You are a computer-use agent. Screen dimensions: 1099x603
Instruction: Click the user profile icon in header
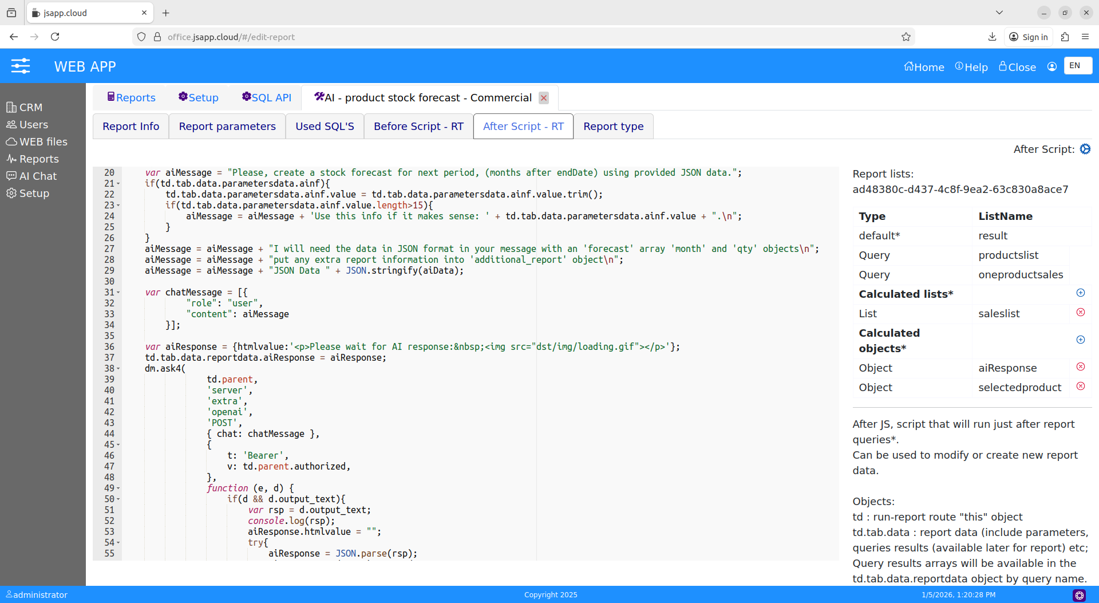1051,67
